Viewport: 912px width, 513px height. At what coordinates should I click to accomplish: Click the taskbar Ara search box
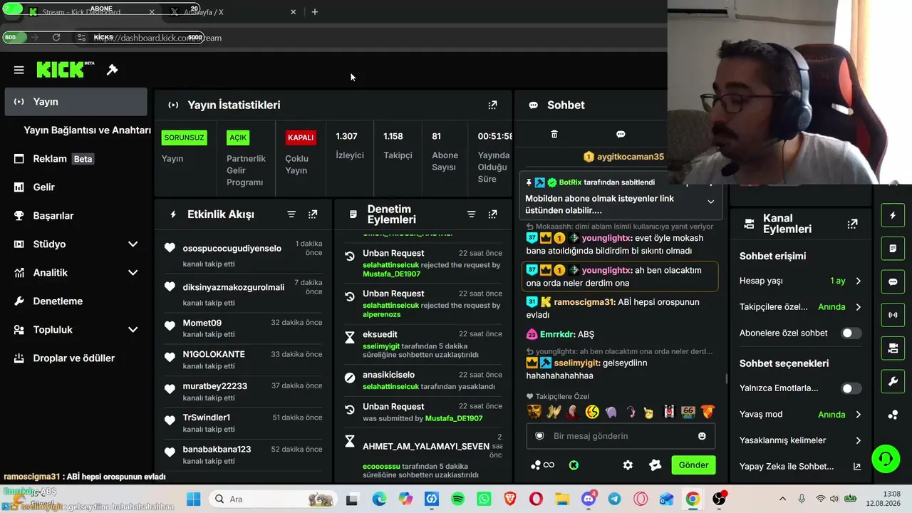[272, 499]
